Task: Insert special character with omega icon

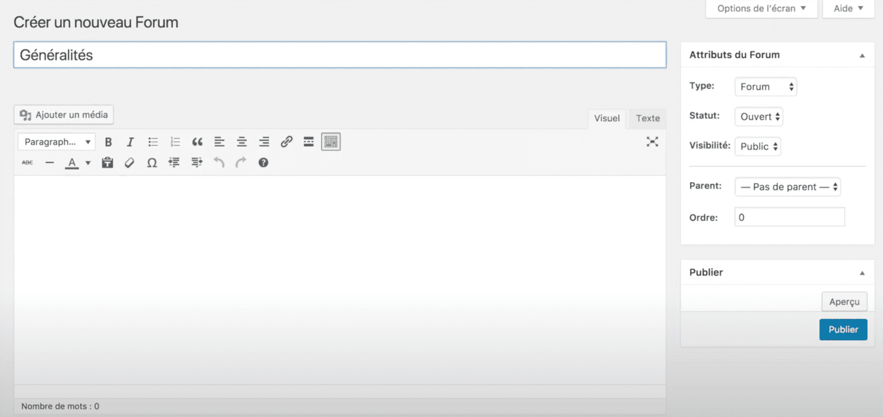Action: coord(152,163)
